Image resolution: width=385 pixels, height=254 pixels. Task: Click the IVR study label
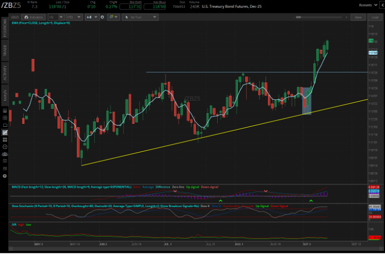click(14, 225)
